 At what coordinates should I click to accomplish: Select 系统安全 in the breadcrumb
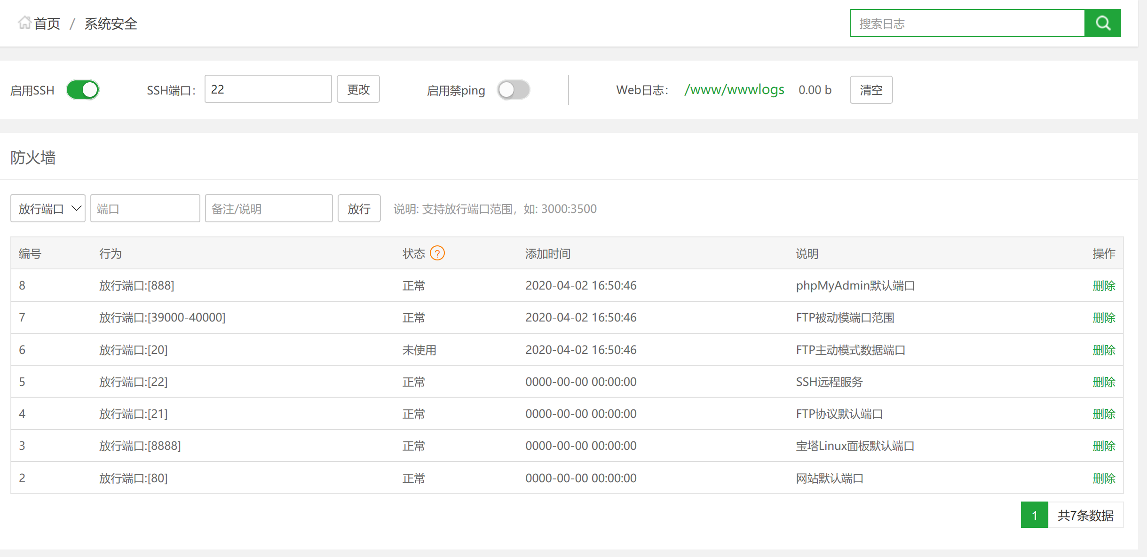[110, 23]
